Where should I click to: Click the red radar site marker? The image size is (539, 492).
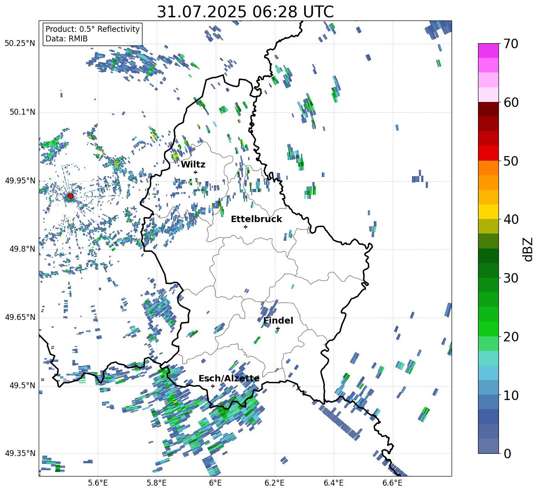(x=71, y=196)
